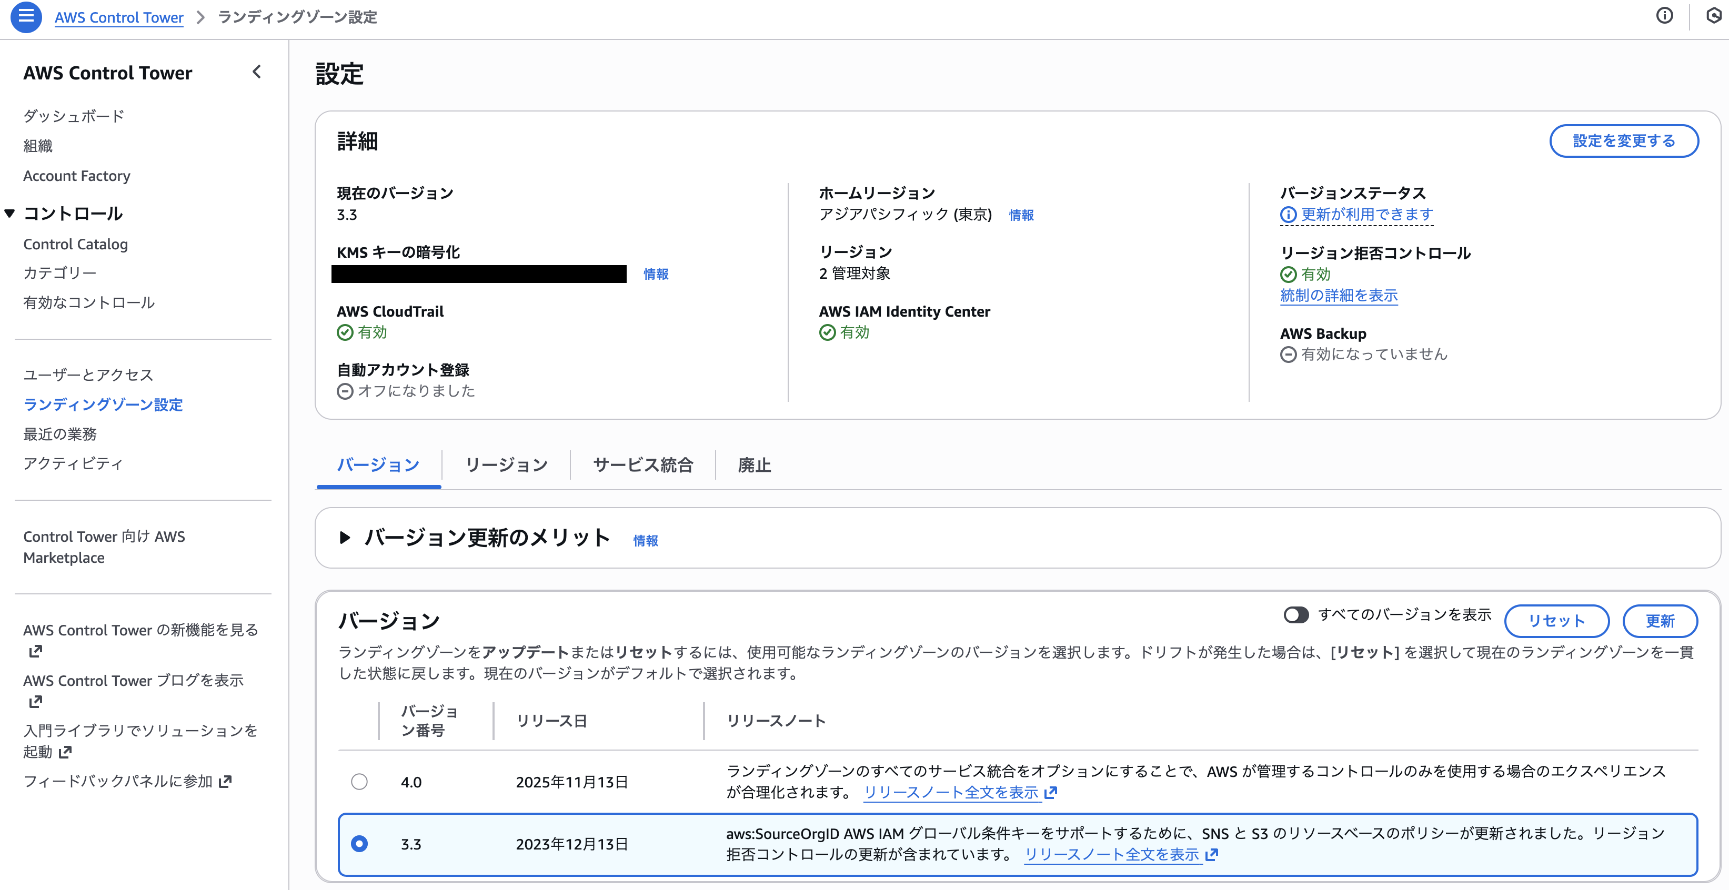1729x890 pixels.
Task: Switch to the リージョン tab
Action: click(506, 465)
